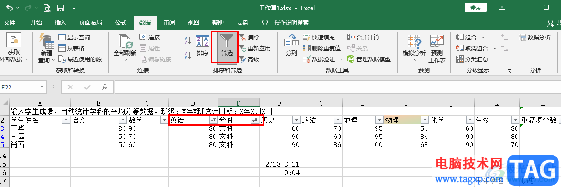Open the 分级显示 outline dialog launcher
Image resolution: width=561 pixels, height=187 pixels.
tap(509, 72)
